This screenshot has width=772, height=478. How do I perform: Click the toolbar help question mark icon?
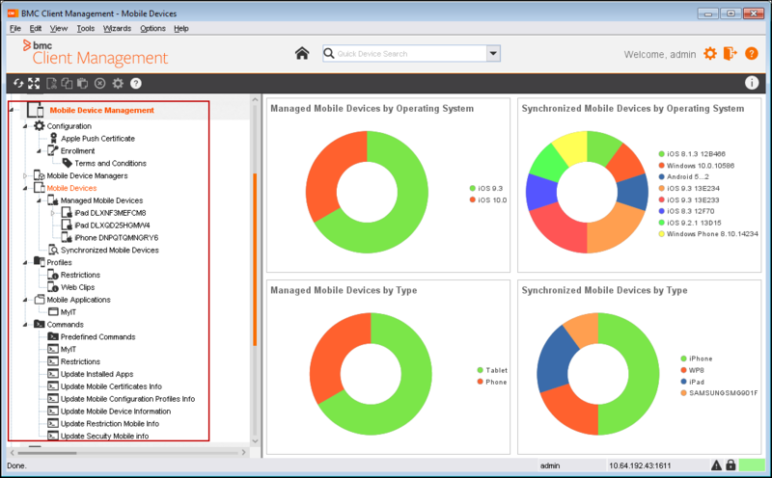coord(136,83)
